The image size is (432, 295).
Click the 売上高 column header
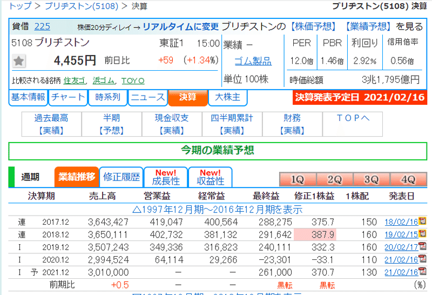tap(103, 196)
